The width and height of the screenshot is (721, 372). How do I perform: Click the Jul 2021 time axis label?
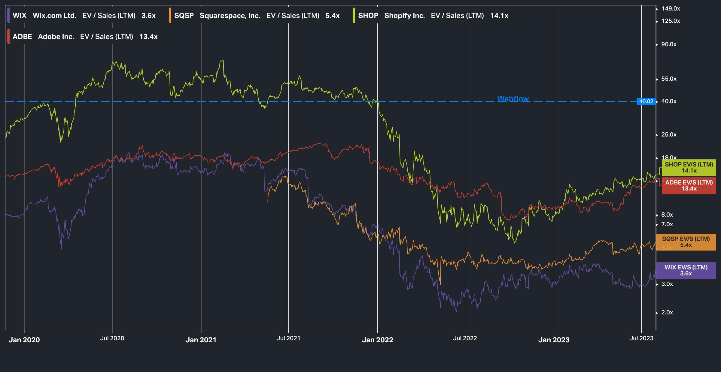(288, 338)
